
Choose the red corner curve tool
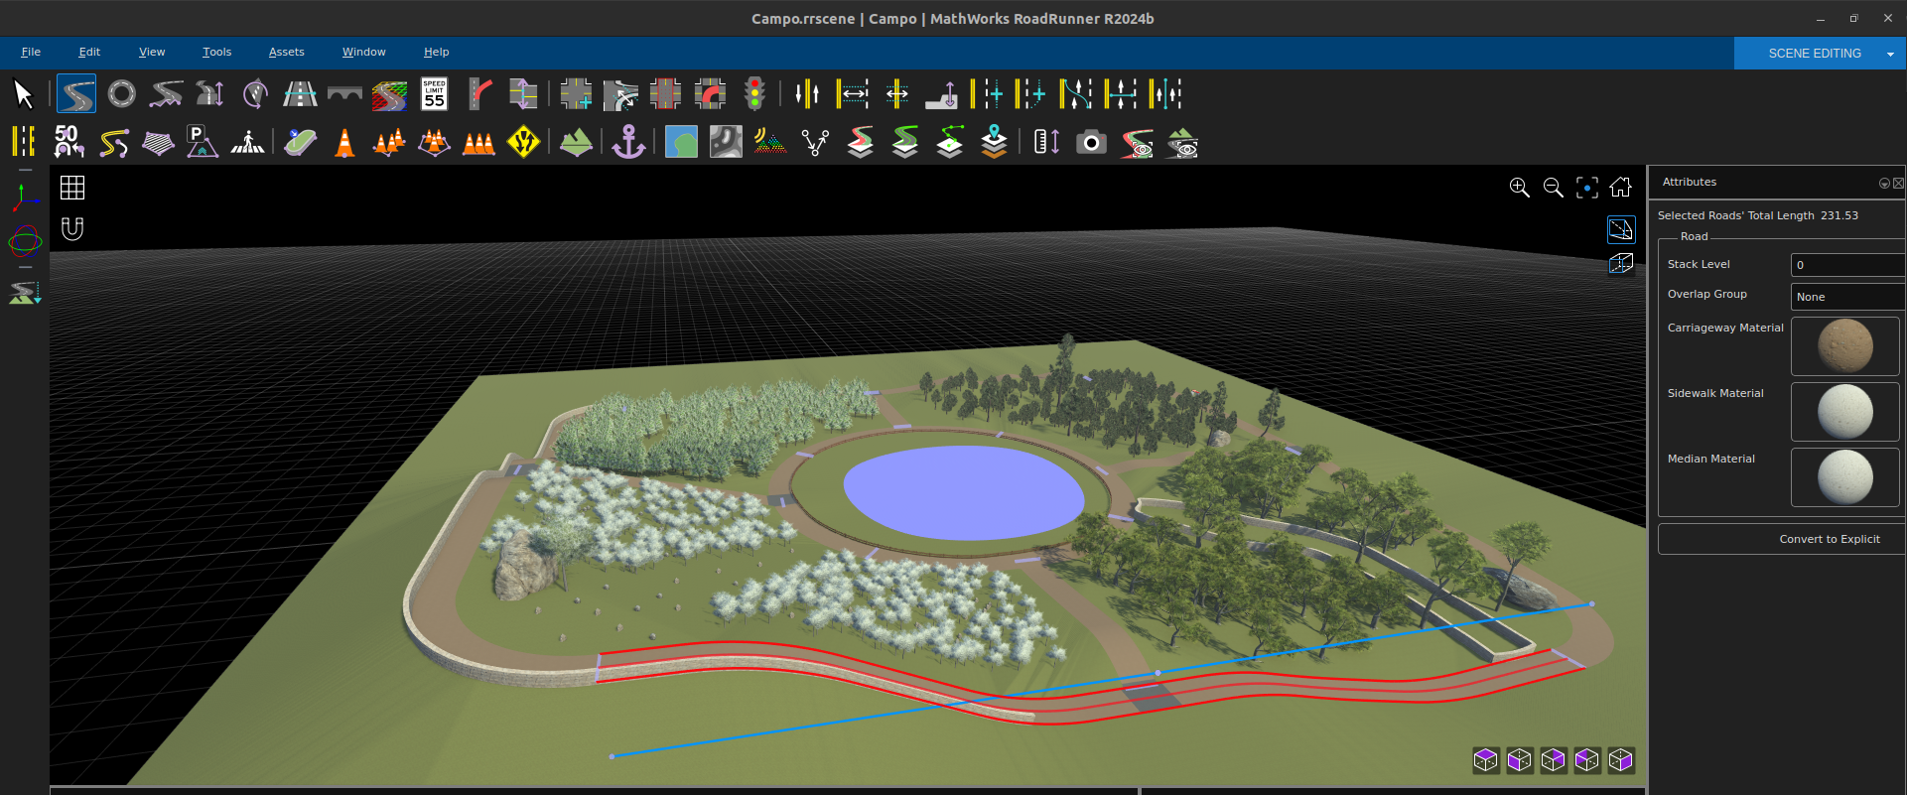[479, 94]
